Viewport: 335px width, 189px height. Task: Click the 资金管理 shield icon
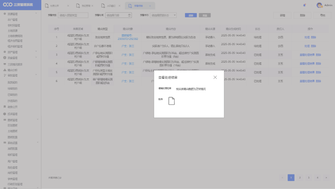[x=5, y=58]
